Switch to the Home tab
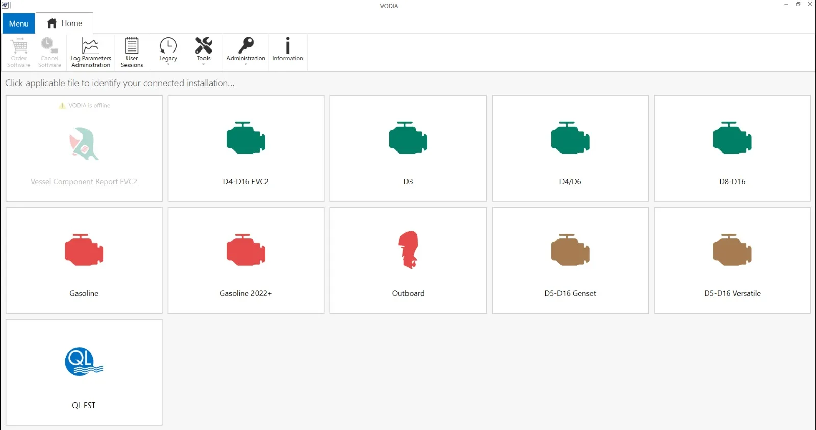This screenshot has height=430, width=816. click(65, 23)
